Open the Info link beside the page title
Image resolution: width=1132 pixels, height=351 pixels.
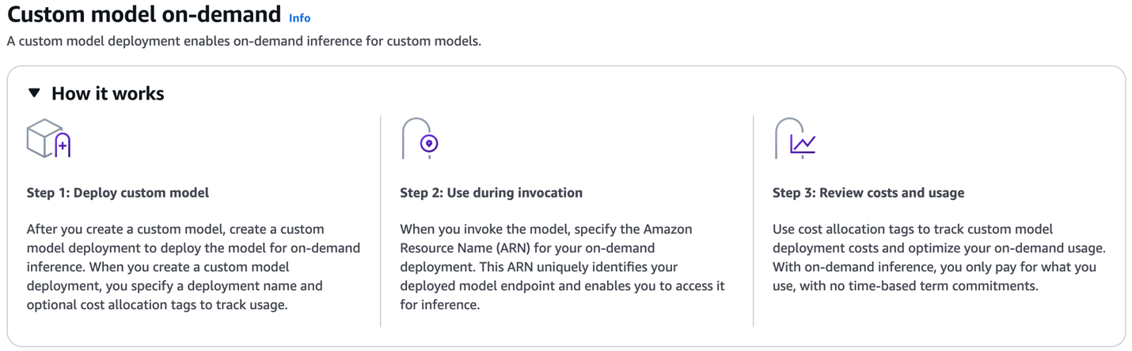tap(299, 17)
